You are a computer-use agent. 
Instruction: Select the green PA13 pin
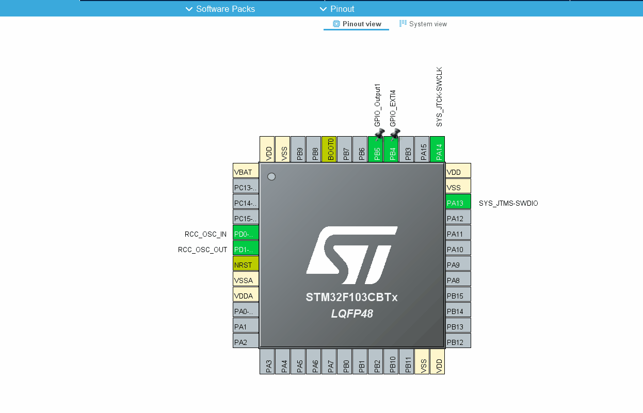[x=458, y=202]
